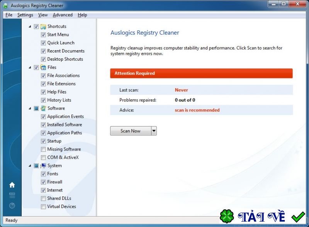This screenshot has height=227, width=309.
Task: Close the Auslogics Registry Cleaner window
Action: click(x=298, y=4)
